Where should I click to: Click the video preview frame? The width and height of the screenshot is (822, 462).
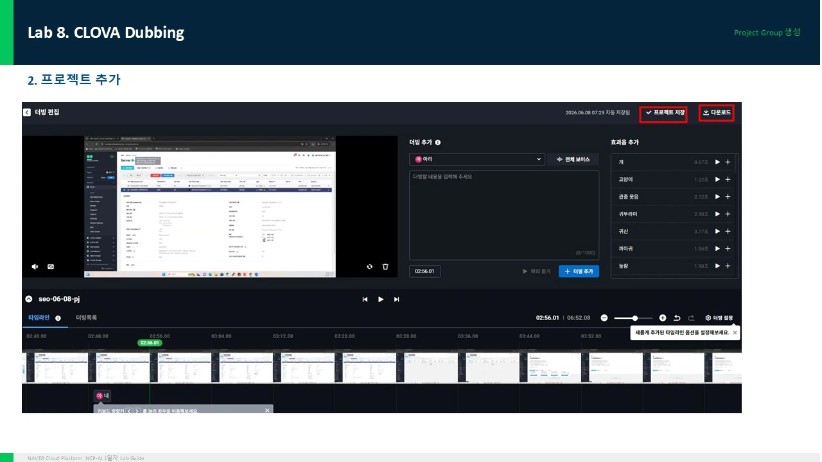[210, 207]
